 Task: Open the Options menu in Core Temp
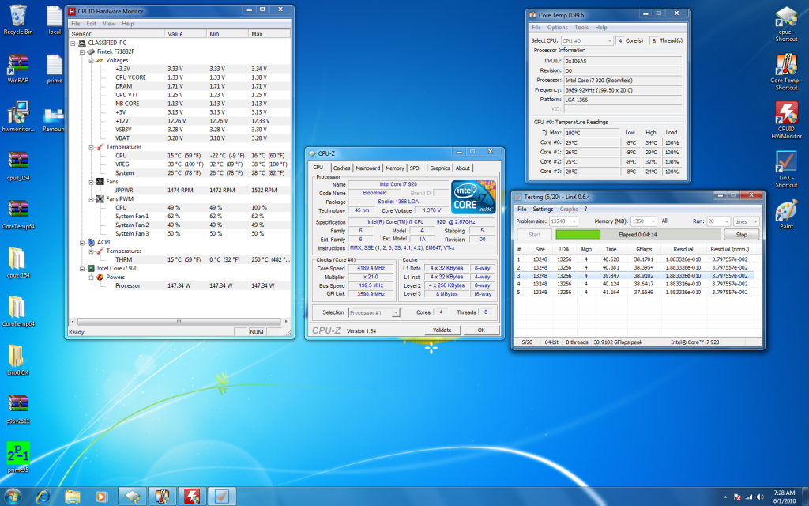click(557, 28)
